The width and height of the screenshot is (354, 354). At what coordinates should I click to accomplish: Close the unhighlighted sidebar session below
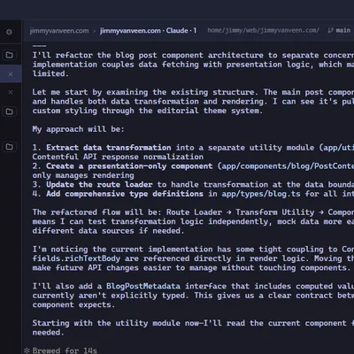(11, 92)
